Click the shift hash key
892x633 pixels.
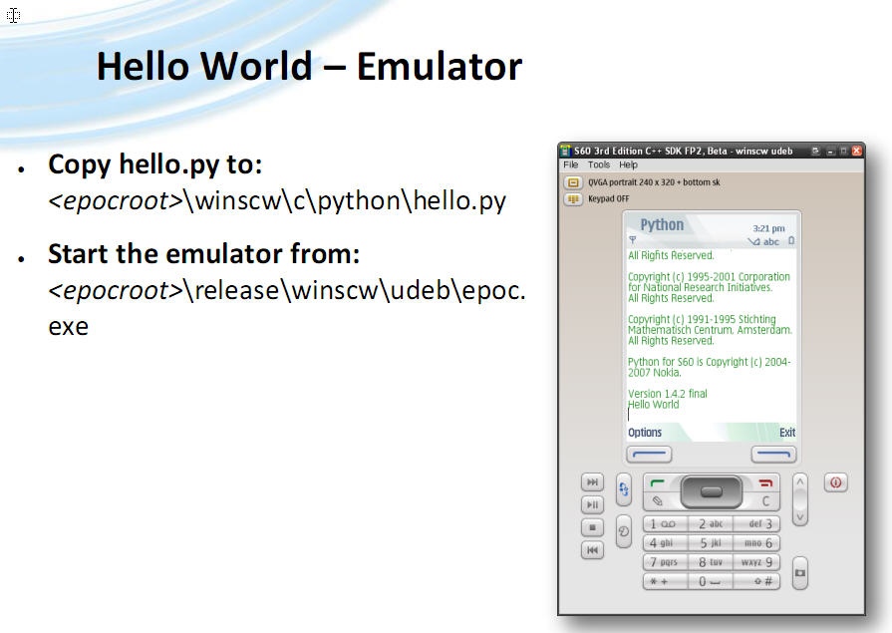coord(756,581)
